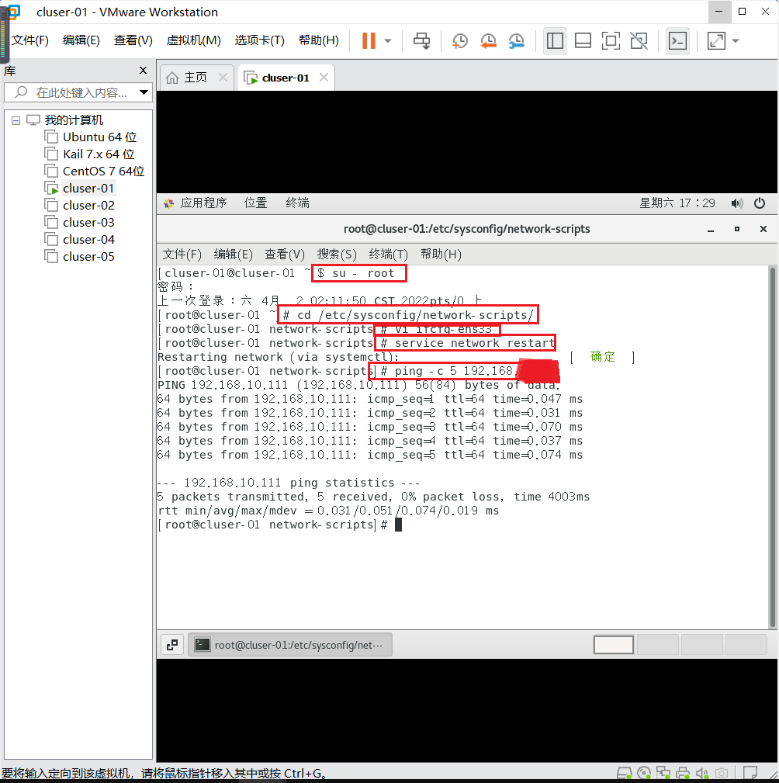Screen dimensions: 779x783
Task: Select cluser-01 in the library
Action: [x=79, y=189]
